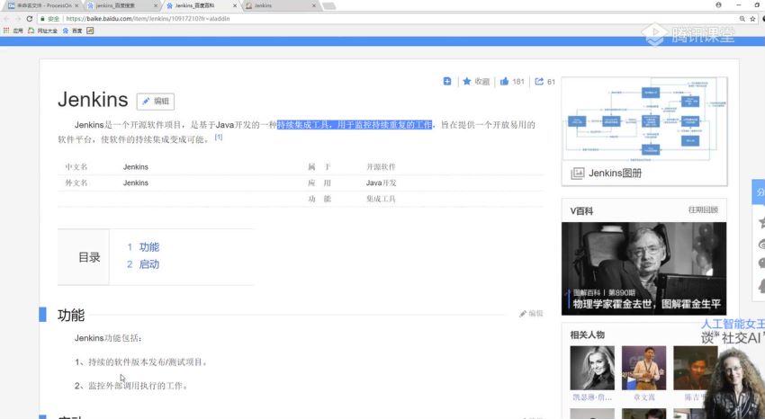The height and width of the screenshot is (419, 765).
Task: Click the 往期回顾 link in V百科
Action: [x=703, y=210]
